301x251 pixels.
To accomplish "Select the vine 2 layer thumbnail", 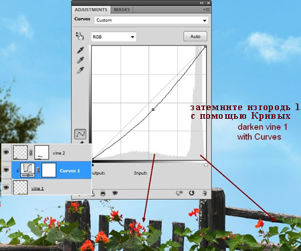I will (x=20, y=152).
